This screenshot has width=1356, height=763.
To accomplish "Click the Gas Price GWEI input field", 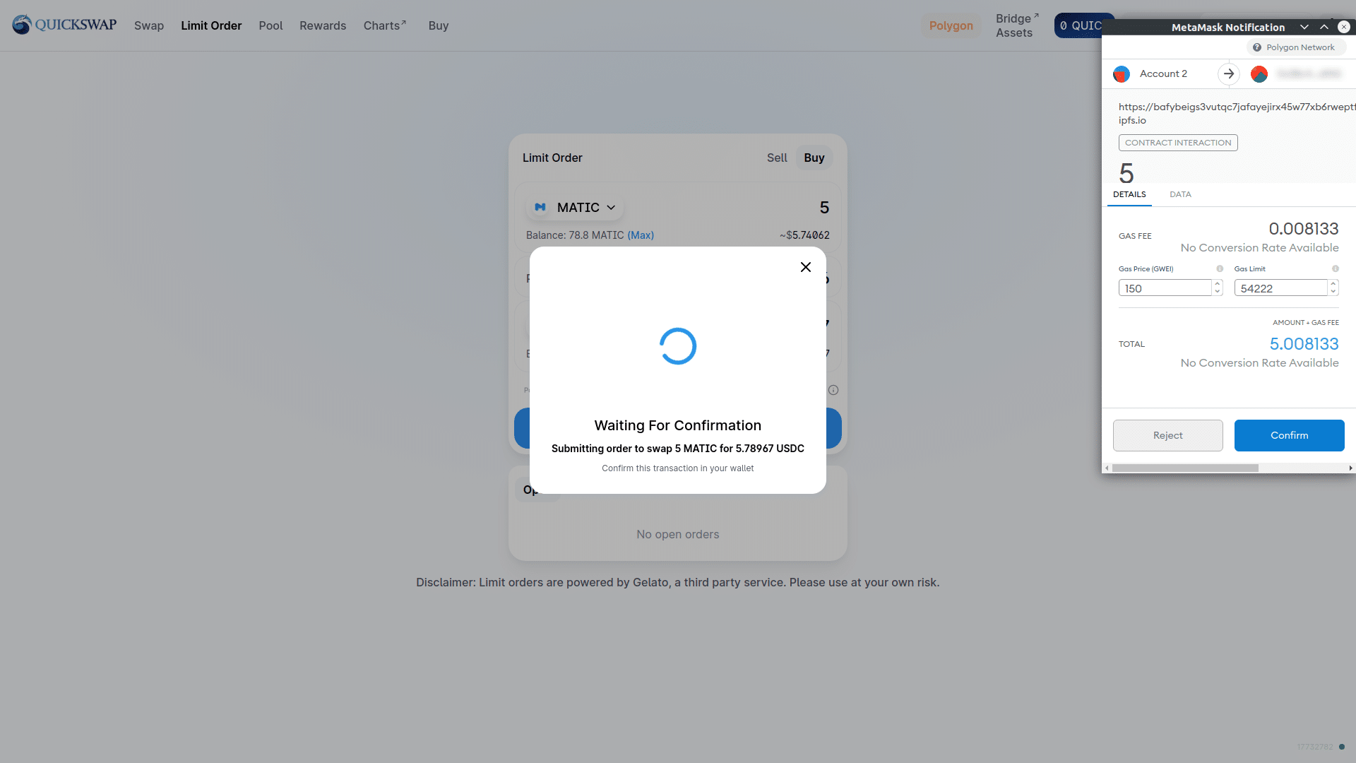I will [1165, 288].
